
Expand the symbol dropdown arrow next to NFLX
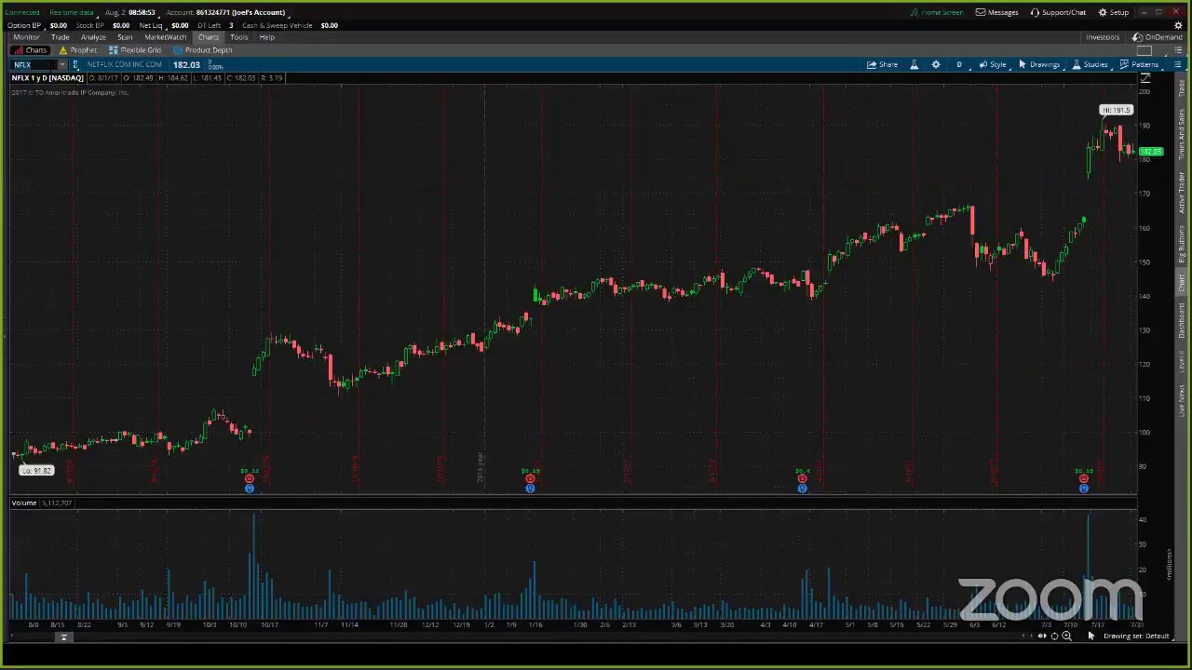pos(62,65)
